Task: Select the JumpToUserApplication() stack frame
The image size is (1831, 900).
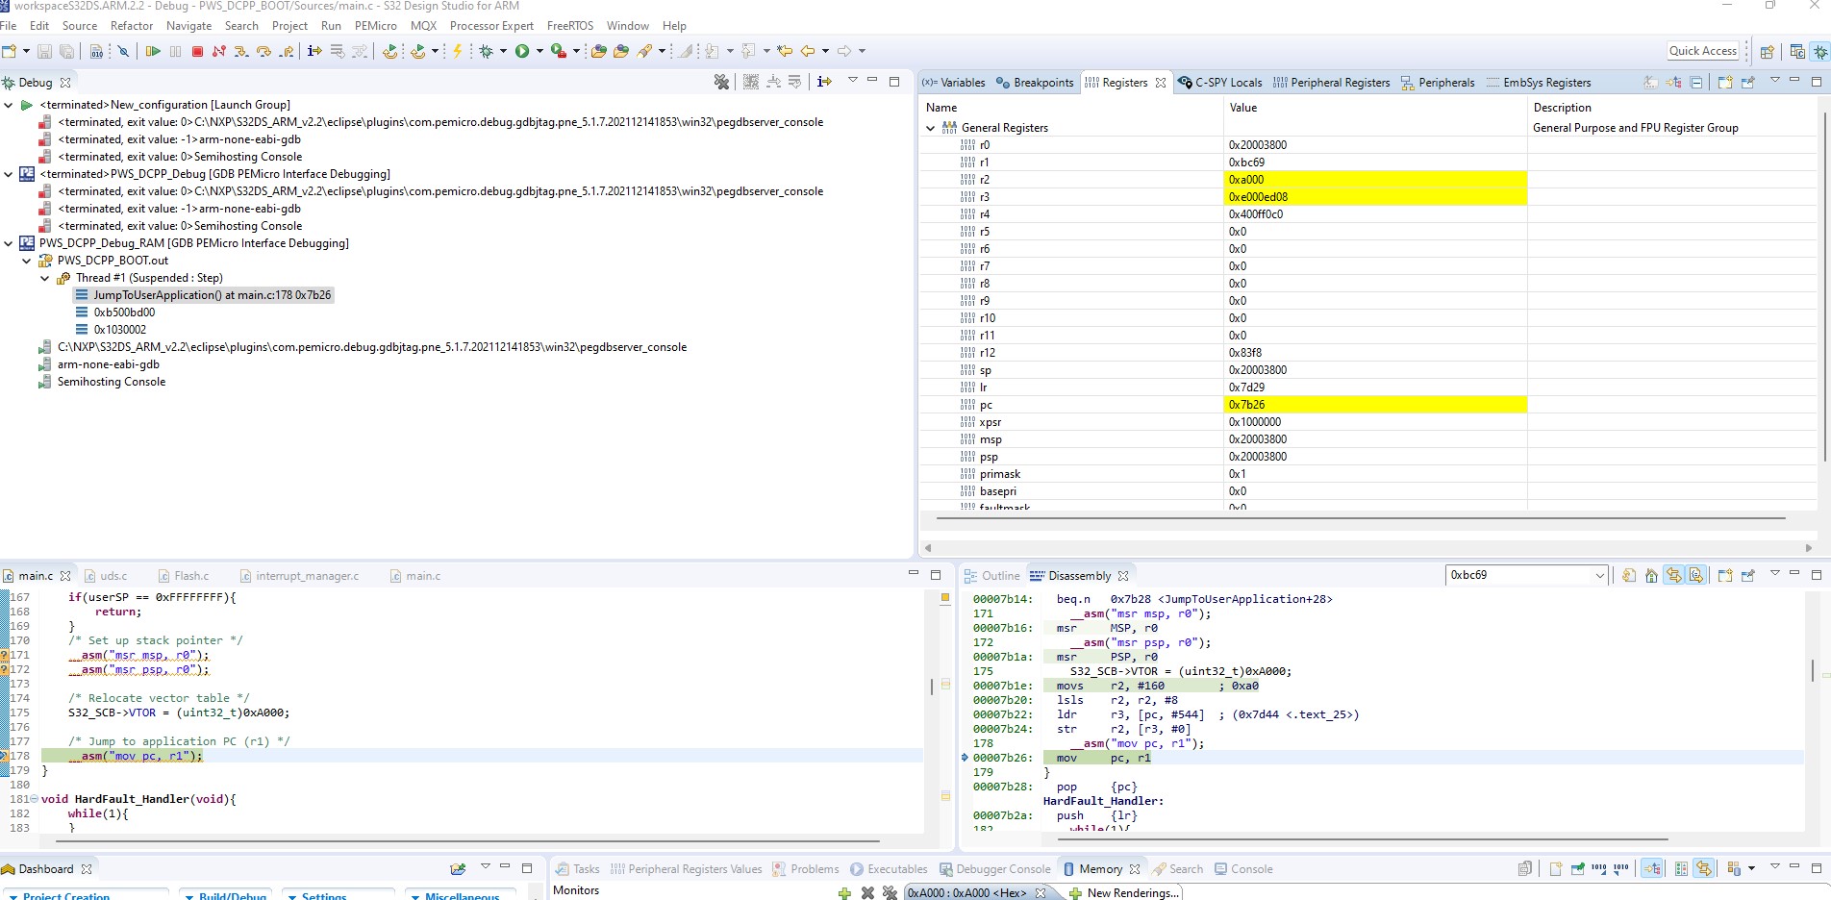Action: (212, 295)
